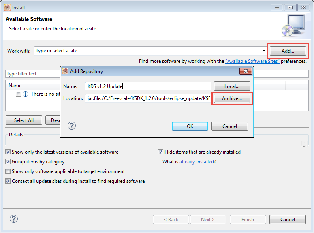Click the Local... button
Image resolution: width=314 pixels, height=233 pixels.
point(232,86)
